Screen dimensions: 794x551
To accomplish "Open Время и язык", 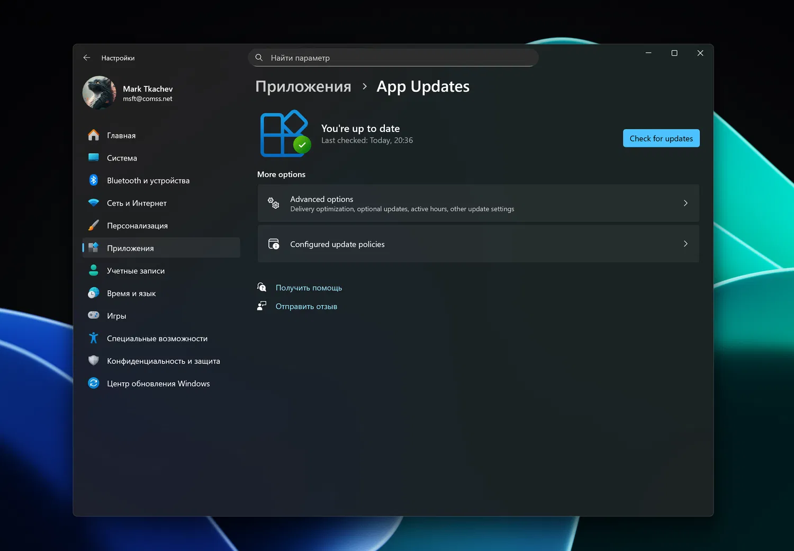I will [x=161, y=293].
